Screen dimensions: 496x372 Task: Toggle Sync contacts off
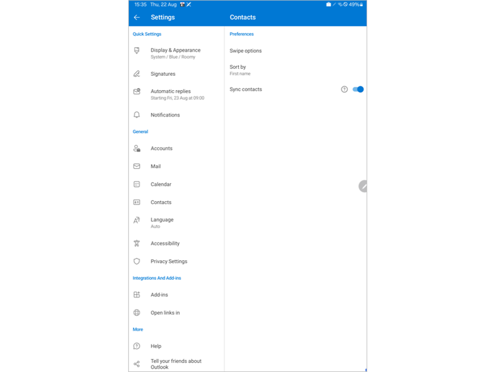click(x=357, y=89)
